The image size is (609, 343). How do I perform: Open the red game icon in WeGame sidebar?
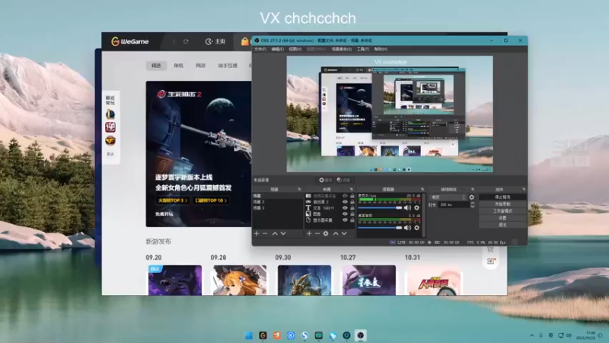[110, 127]
